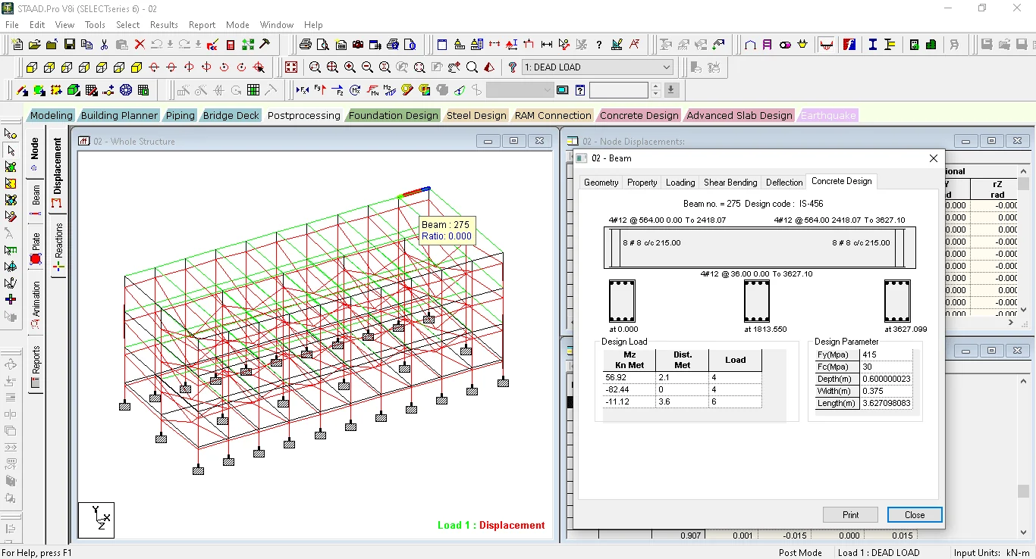Click the Mz bending moment diagram icon
The width and height of the screenshot is (1036, 559).
389,90
